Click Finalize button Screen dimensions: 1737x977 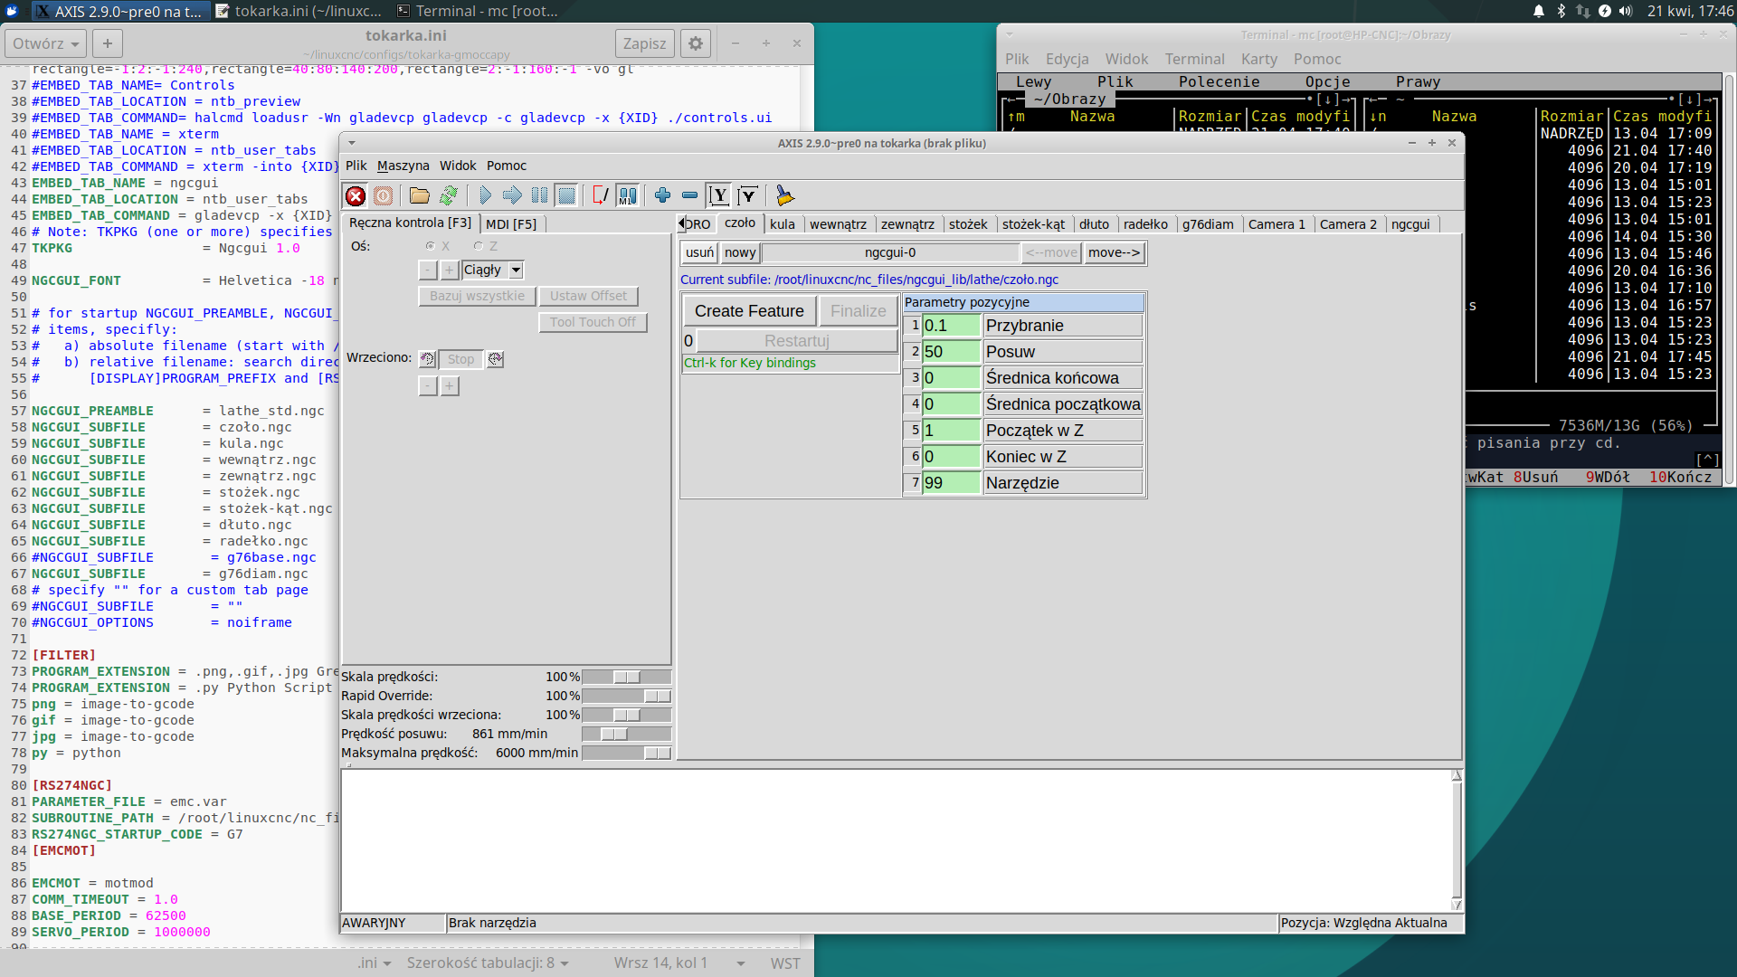(x=858, y=311)
